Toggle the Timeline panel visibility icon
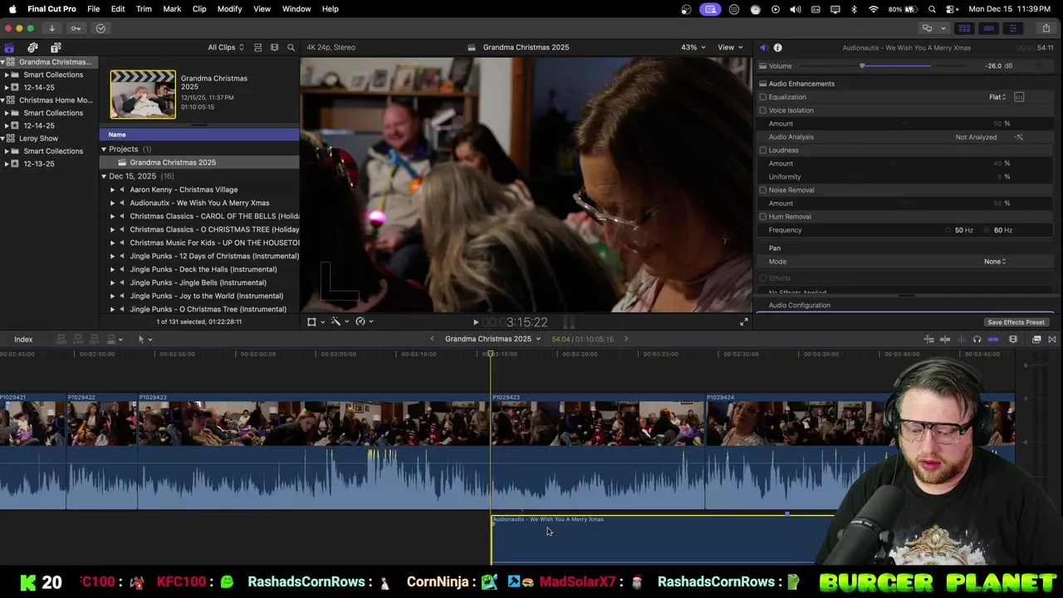The height and width of the screenshot is (598, 1063). pyautogui.click(x=988, y=28)
